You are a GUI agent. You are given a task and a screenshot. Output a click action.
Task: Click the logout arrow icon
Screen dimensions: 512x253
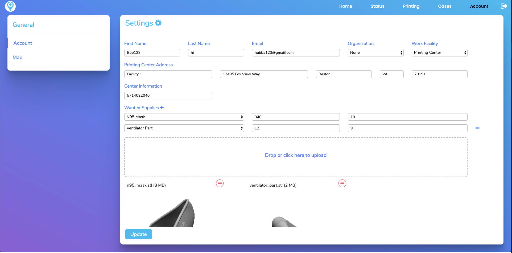[504, 6]
